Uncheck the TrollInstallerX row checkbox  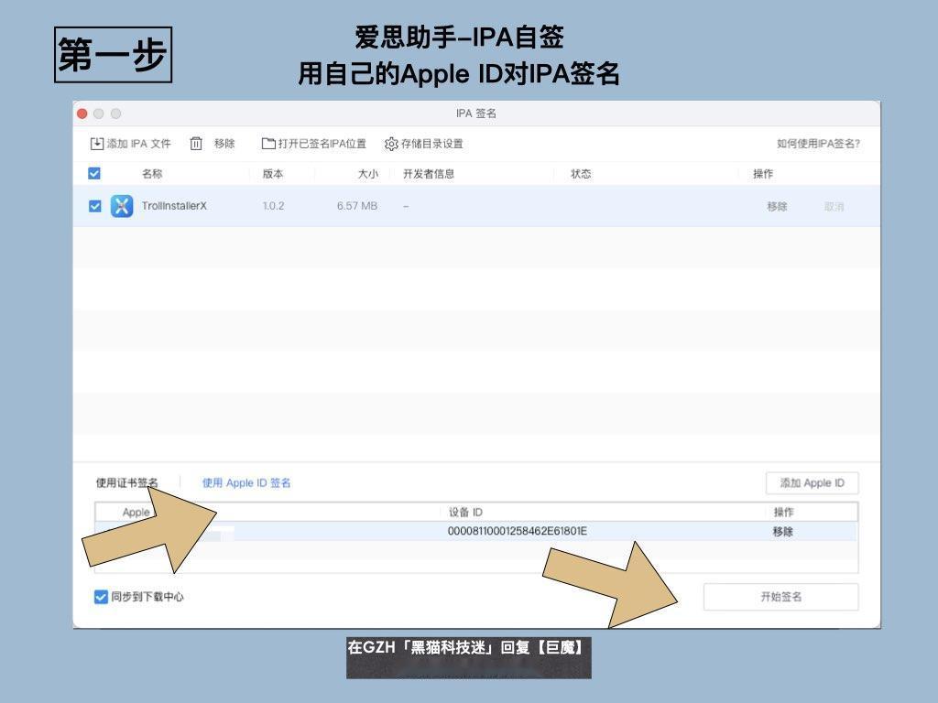click(94, 206)
